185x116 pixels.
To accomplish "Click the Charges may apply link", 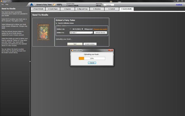I will (x=100, y=29).
